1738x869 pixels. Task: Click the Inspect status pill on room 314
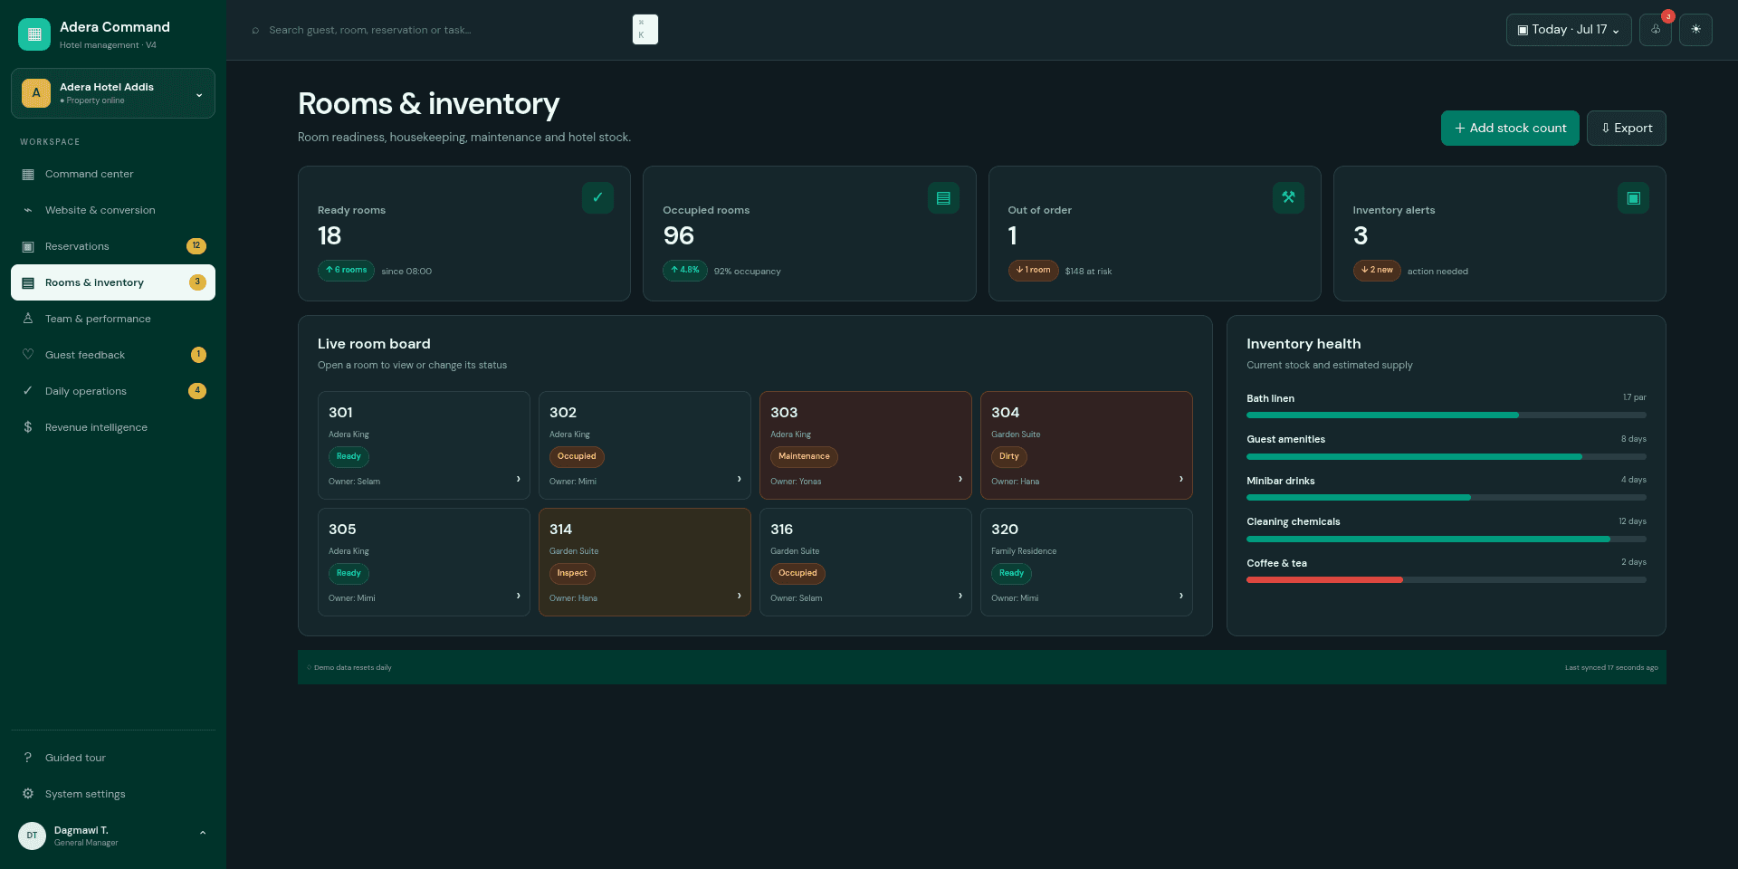point(572,573)
